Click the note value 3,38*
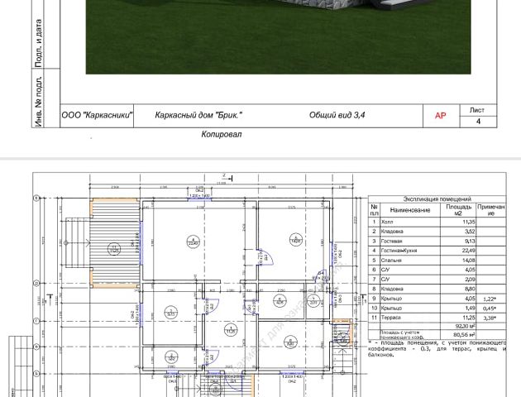This screenshot has height=397, width=521. click(490, 318)
